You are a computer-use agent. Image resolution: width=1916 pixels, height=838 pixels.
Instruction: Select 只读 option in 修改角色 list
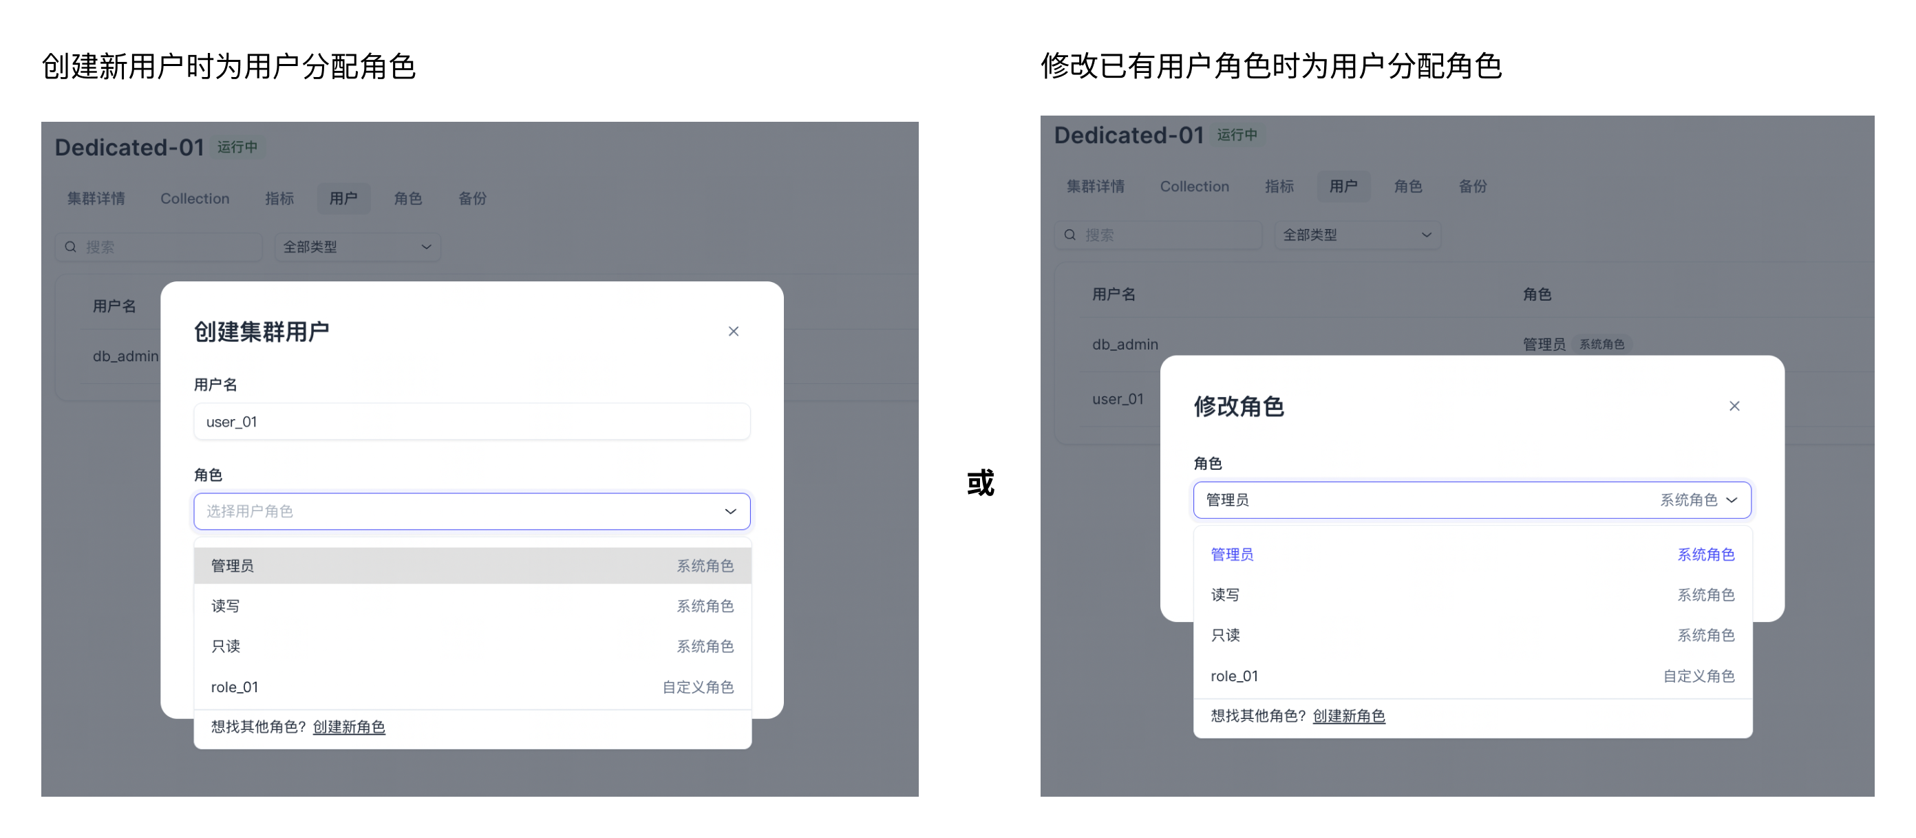[x=1473, y=635]
